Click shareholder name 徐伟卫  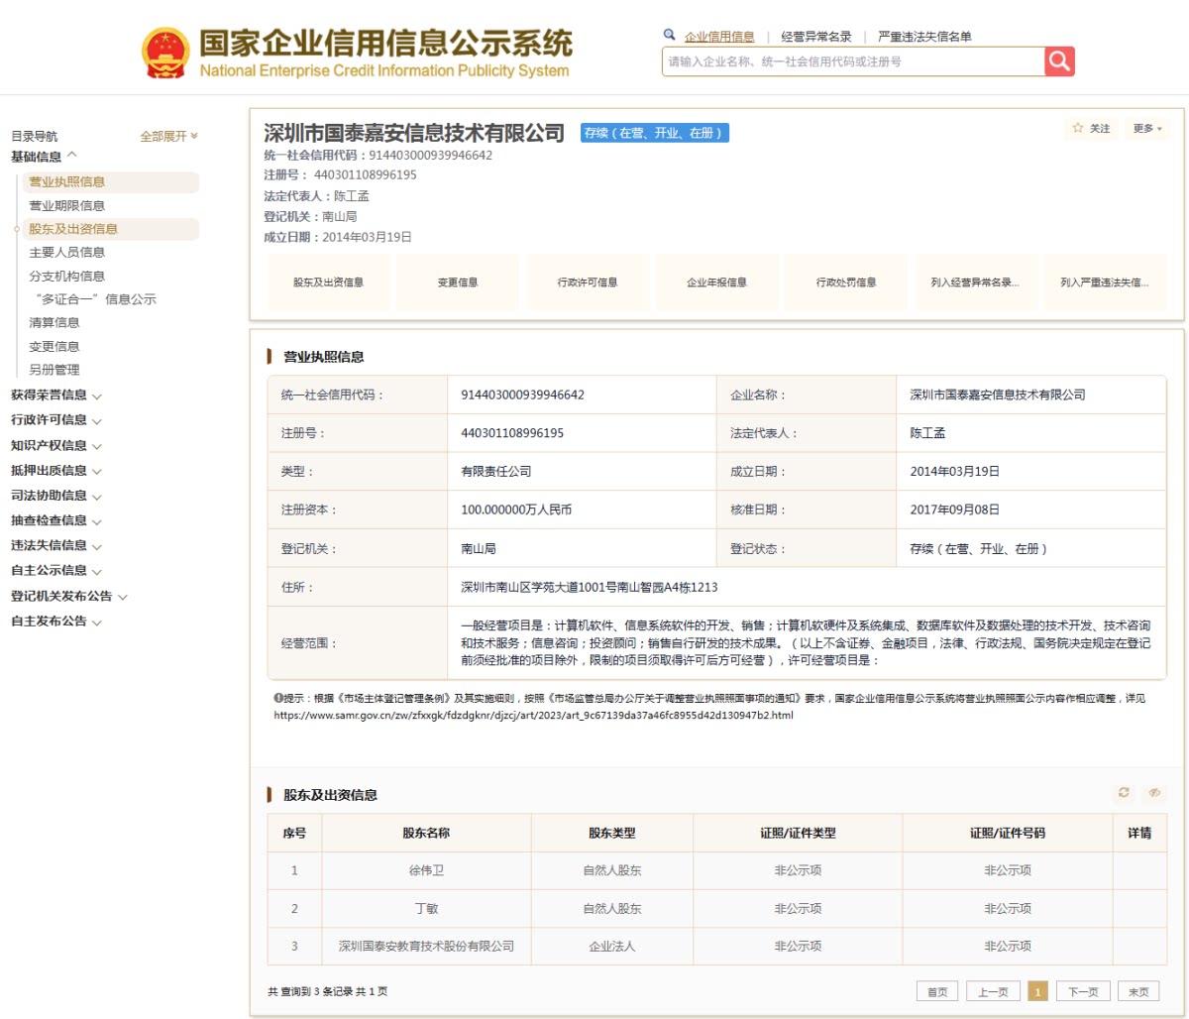[x=426, y=870]
